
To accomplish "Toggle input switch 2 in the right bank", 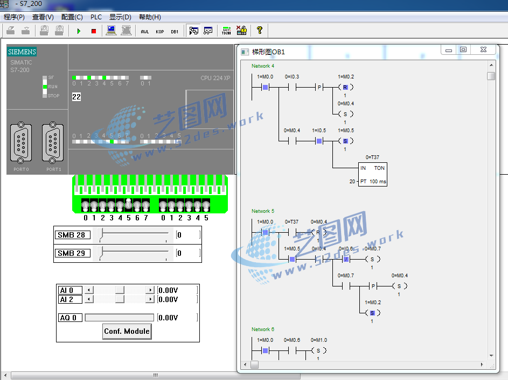I will click(180, 205).
